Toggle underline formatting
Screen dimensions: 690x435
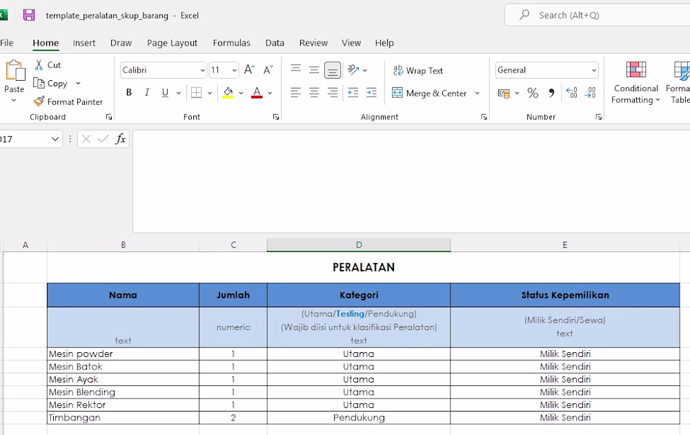pyautogui.click(x=165, y=93)
